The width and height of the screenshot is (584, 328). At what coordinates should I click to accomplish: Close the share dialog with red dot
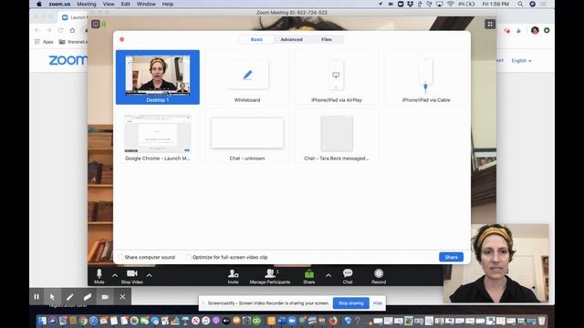pyautogui.click(x=121, y=39)
